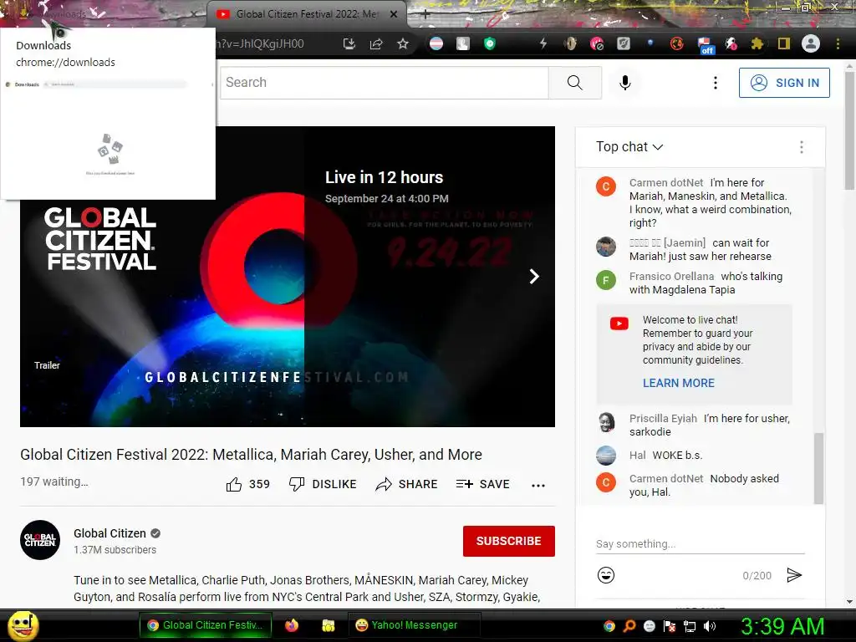Expand the Top chat dropdown
Screen dimensions: 856x642
(629, 147)
